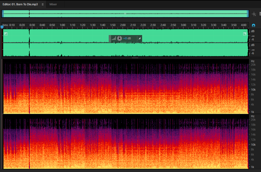The width and height of the screenshot is (261, 172).
Task: Click the blue headphone icon beside the timeline
Action: click(253, 26)
